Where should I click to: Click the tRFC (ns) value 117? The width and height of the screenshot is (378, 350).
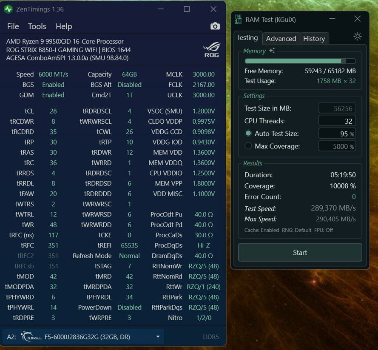pyautogui.click(x=53, y=235)
